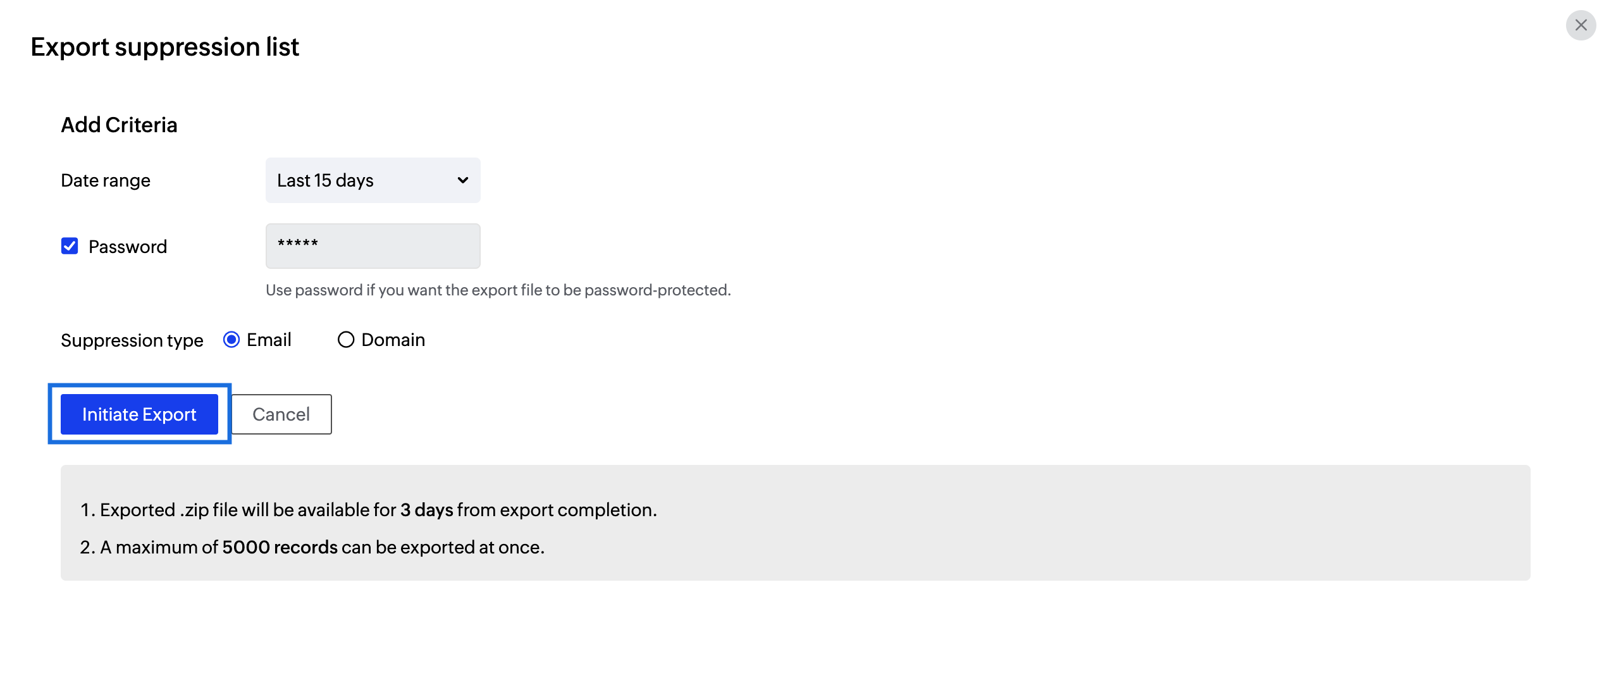The image size is (1604, 692).
Task: Focus the password input field
Action: pyautogui.click(x=372, y=246)
